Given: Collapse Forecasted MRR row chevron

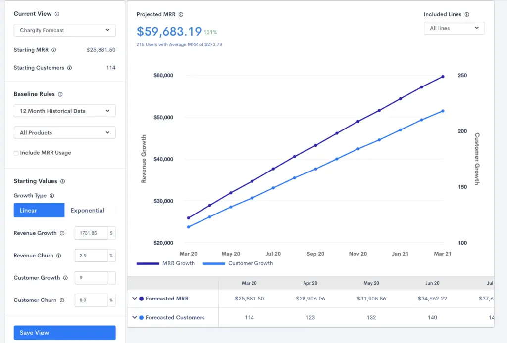Looking at the screenshot, I should coord(135,299).
